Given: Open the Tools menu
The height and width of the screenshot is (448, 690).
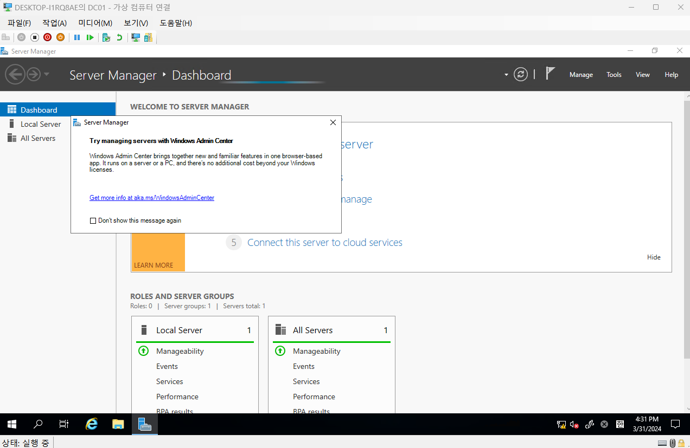Looking at the screenshot, I should (614, 75).
